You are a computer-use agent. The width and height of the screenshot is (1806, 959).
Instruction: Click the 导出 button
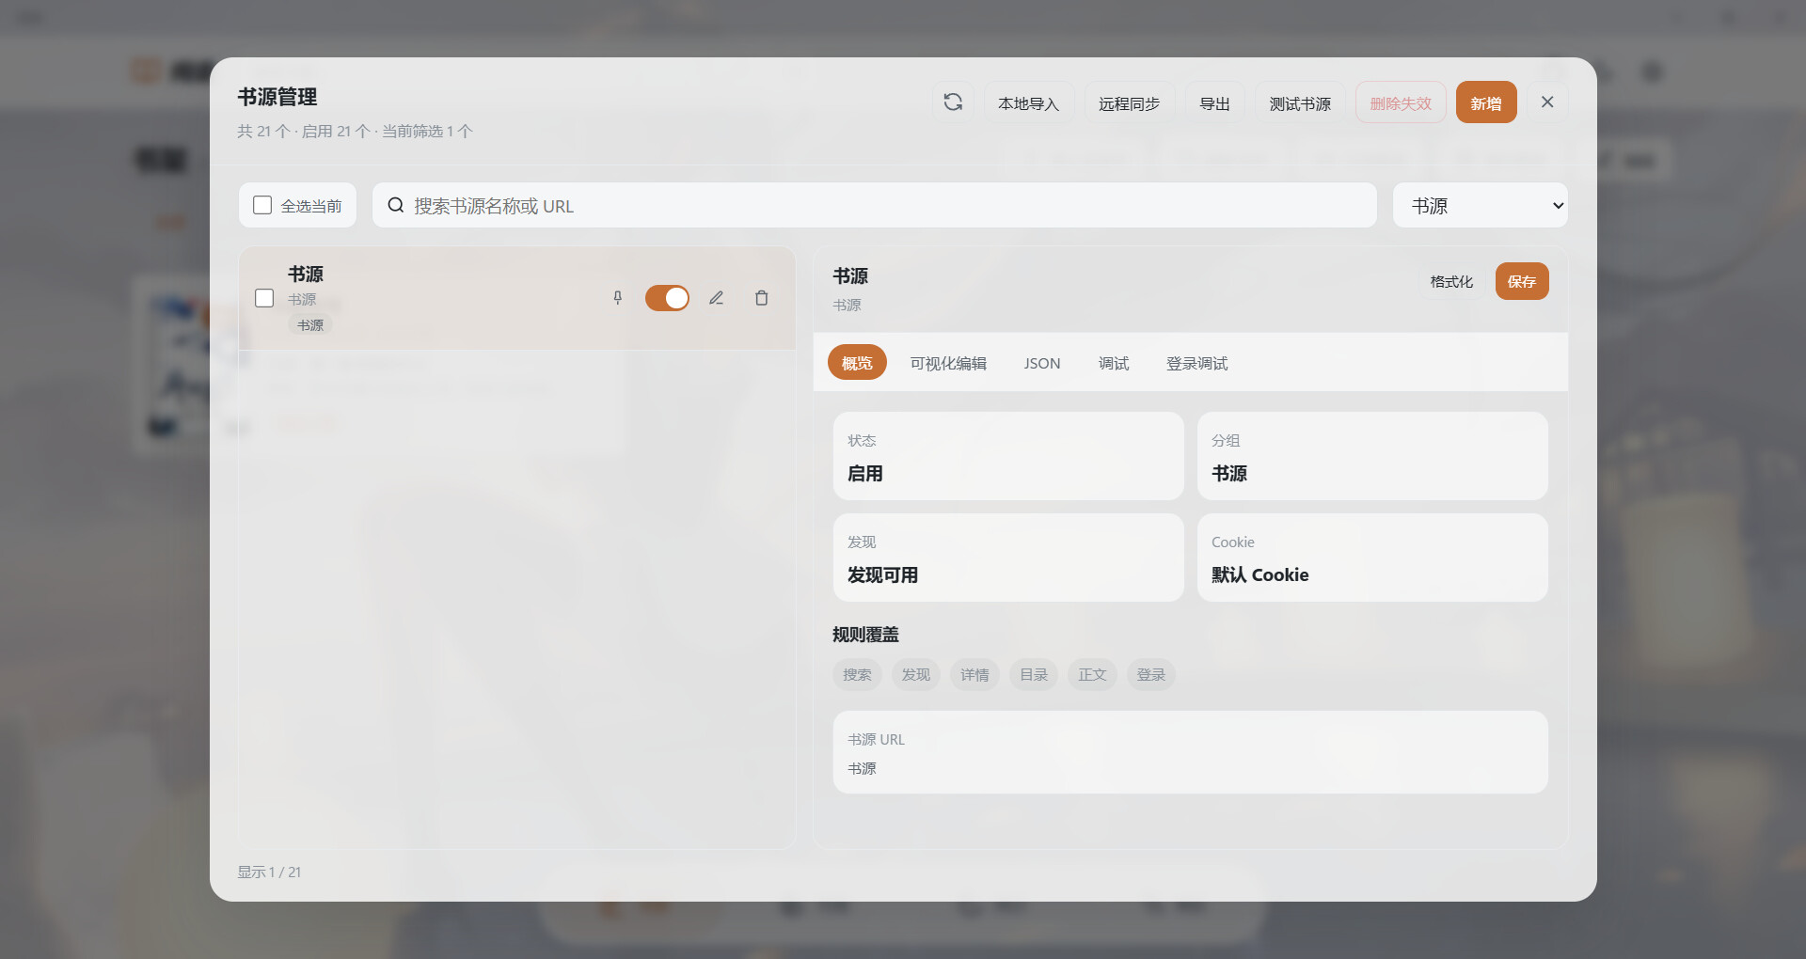click(1215, 102)
